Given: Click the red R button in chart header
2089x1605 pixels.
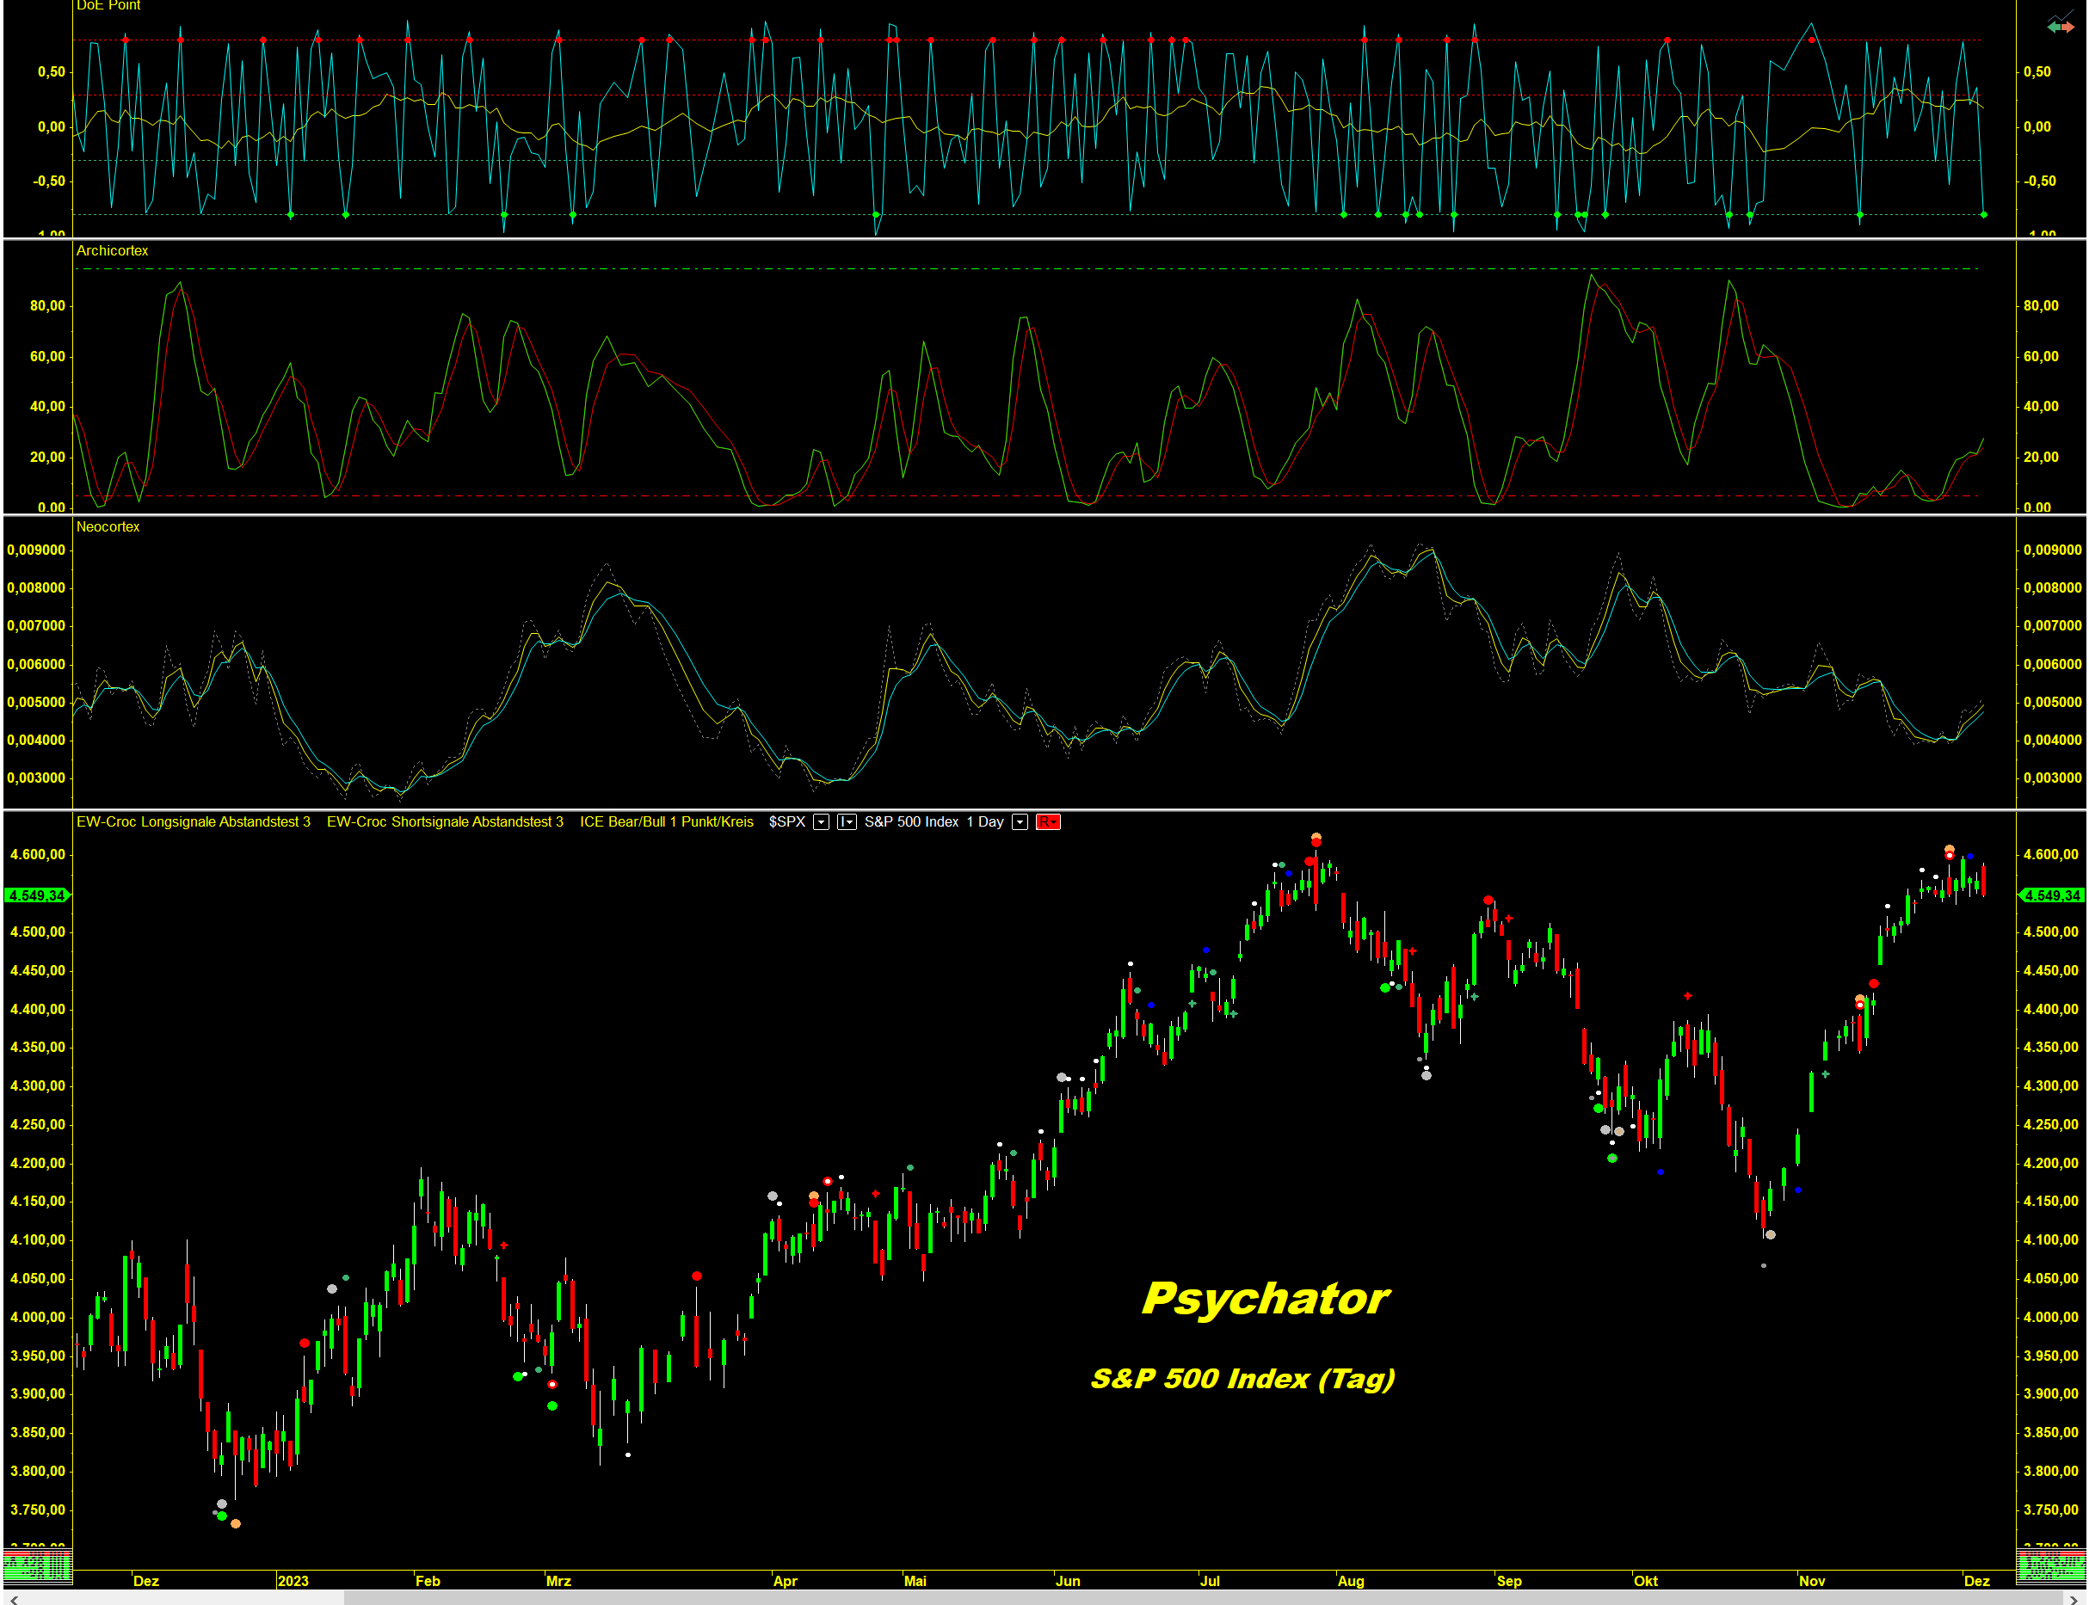Looking at the screenshot, I should pyautogui.click(x=1047, y=821).
